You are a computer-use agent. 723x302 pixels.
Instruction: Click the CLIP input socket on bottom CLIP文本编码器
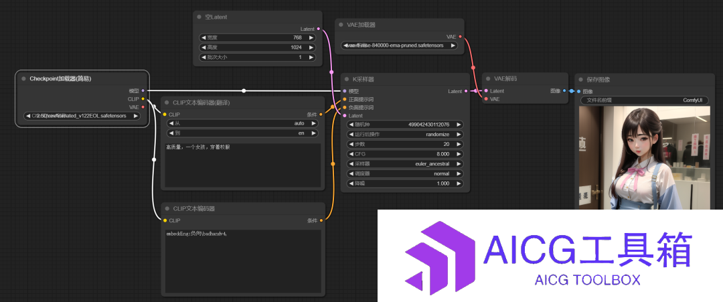click(165, 220)
